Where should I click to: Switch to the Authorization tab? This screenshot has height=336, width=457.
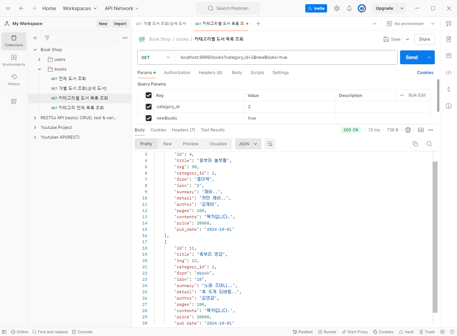point(177,73)
